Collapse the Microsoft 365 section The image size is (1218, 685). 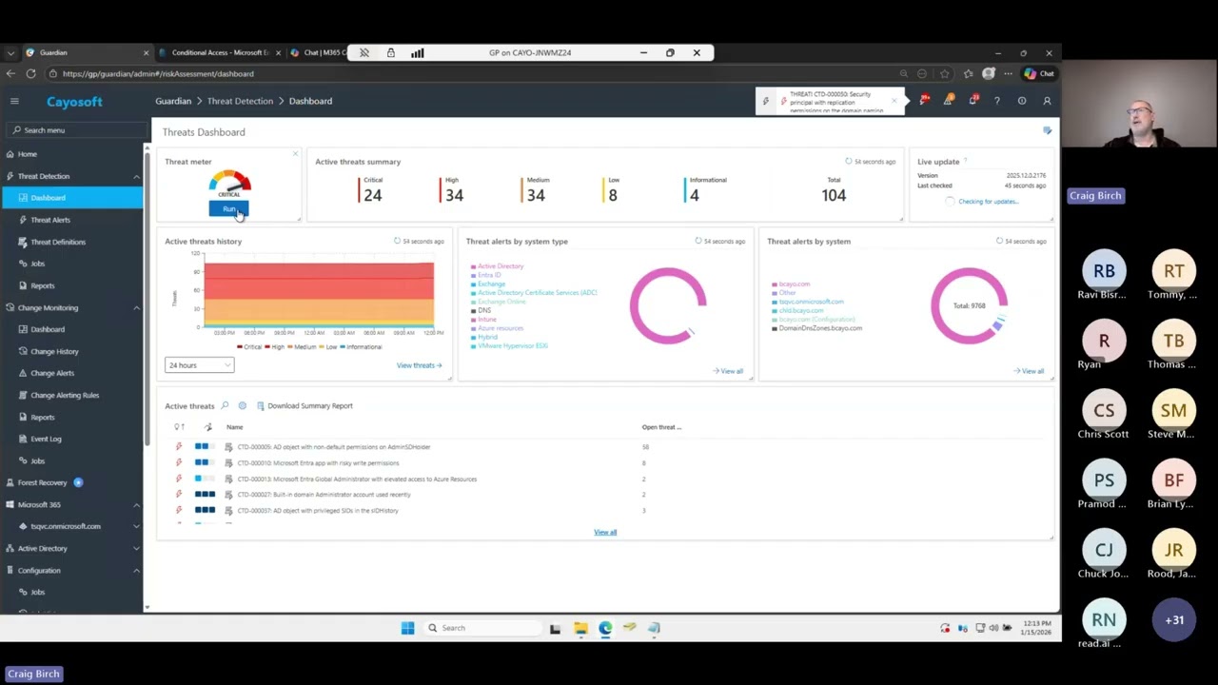tap(136, 504)
